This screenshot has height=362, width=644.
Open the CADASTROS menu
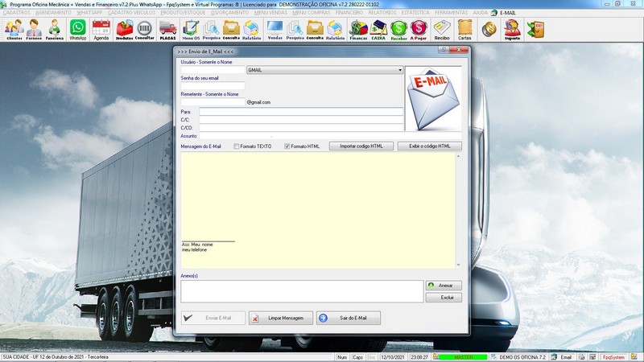click(16, 13)
